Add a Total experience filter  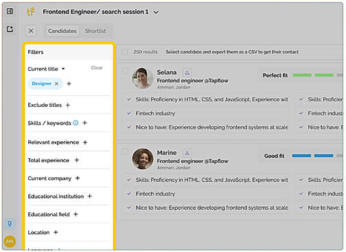click(77, 160)
